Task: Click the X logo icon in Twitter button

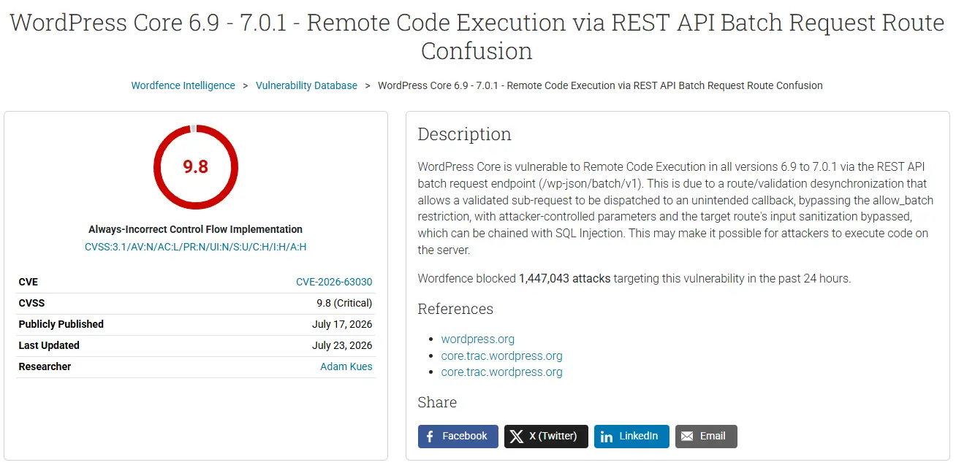Action: 517,437
